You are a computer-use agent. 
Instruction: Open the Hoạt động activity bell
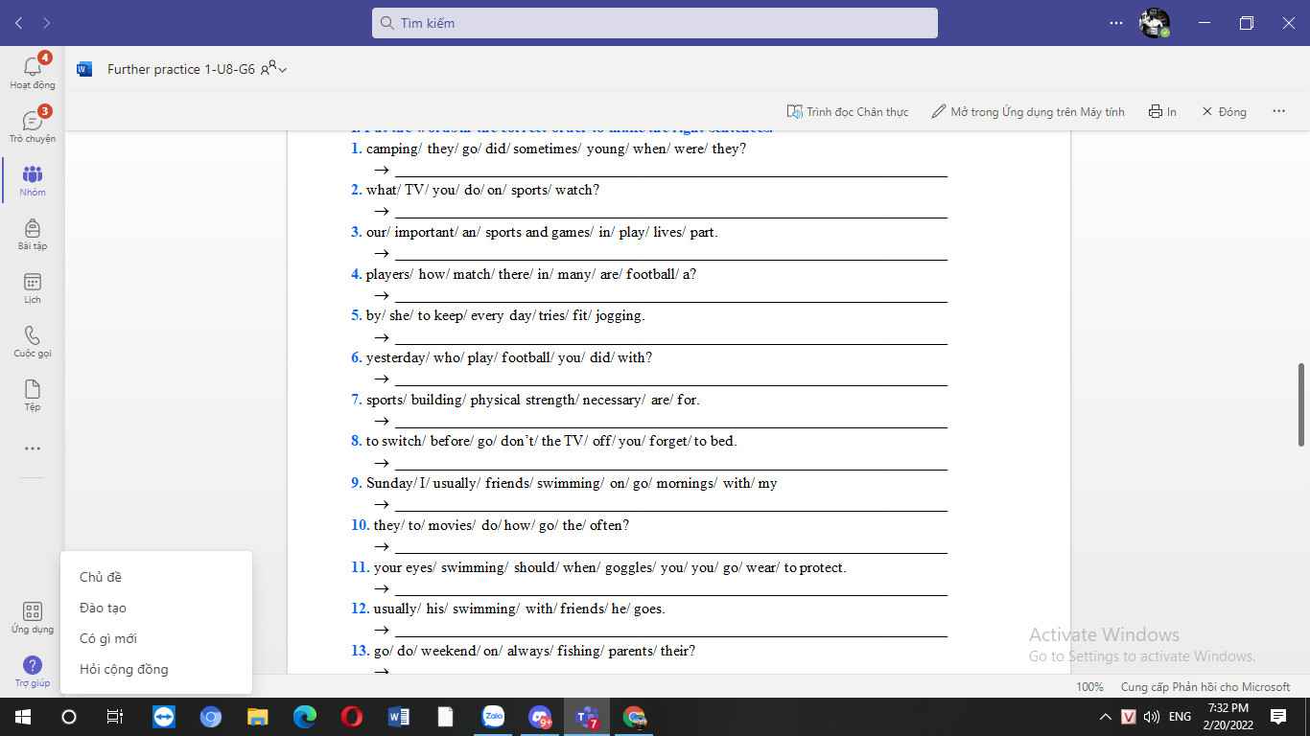tap(33, 71)
